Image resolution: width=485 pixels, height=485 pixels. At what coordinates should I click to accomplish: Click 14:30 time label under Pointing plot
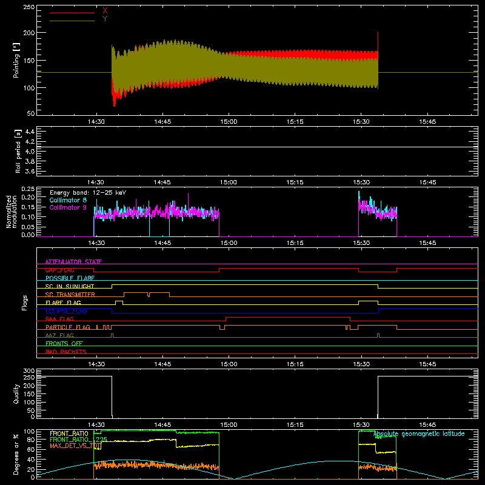click(96, 122)
